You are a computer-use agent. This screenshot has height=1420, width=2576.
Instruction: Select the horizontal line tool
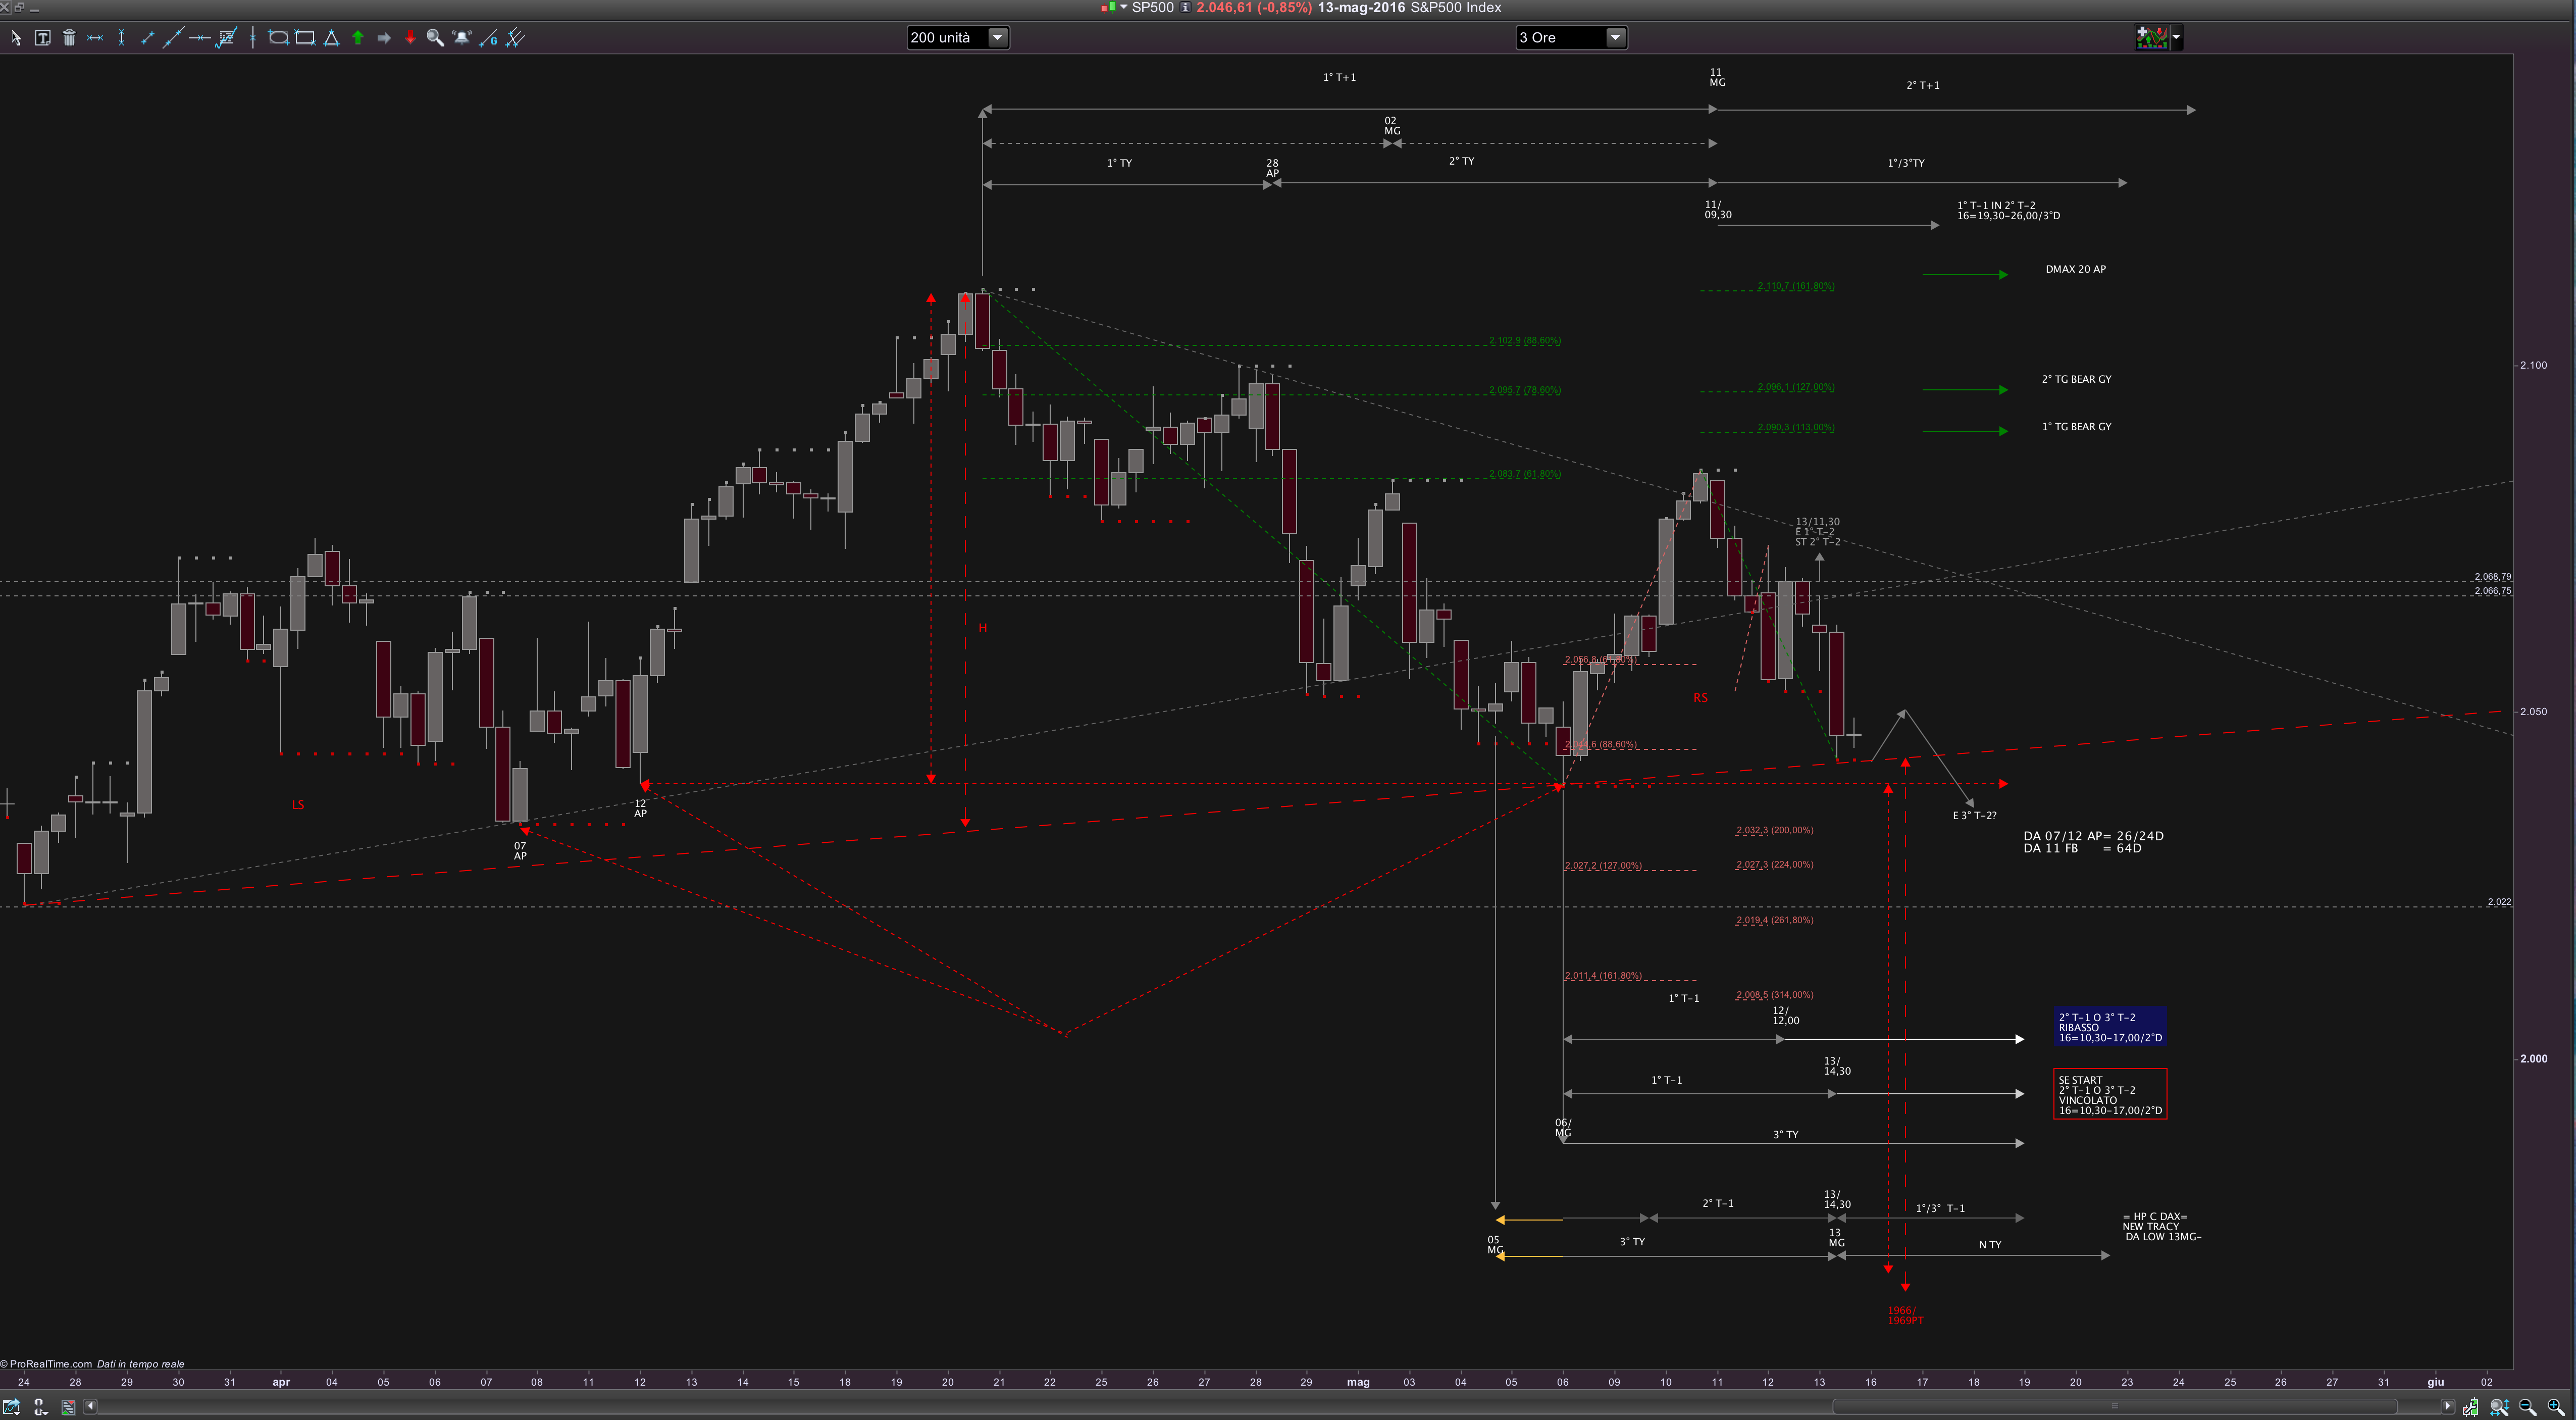pos(199,38)
